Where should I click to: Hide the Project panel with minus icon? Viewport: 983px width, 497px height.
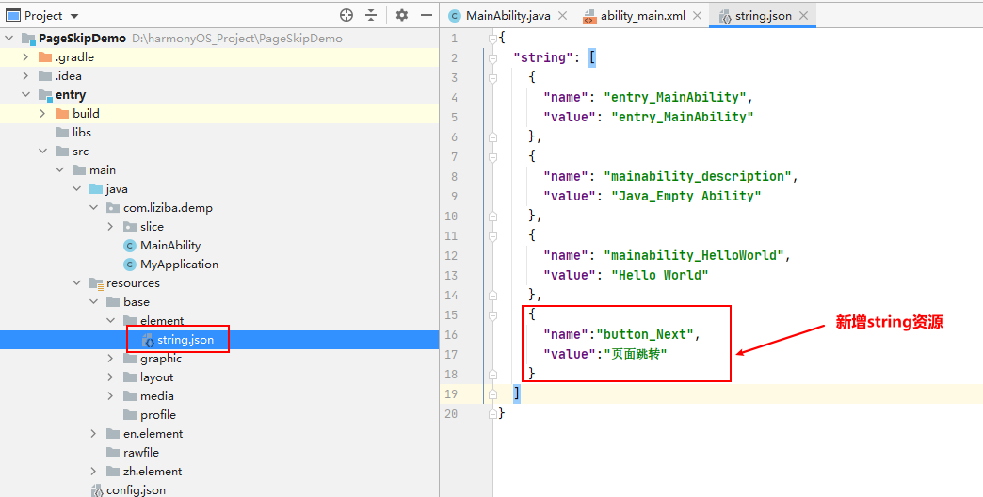pos(427,16)
